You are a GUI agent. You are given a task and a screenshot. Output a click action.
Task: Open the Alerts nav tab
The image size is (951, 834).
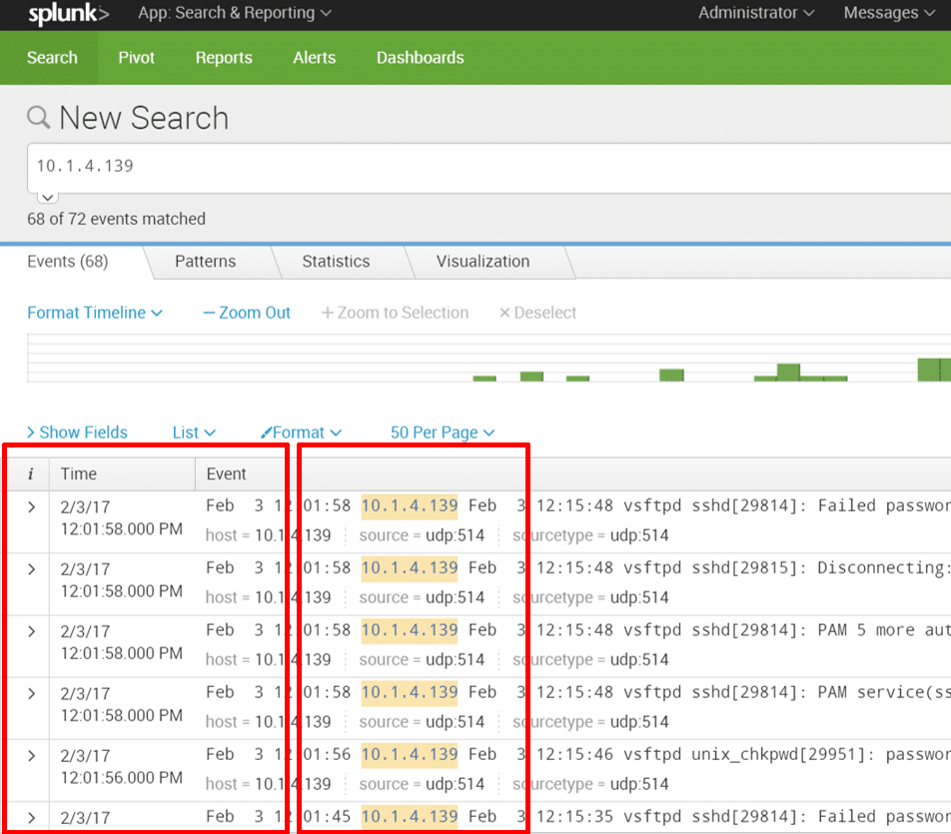pyautogui.click(x=314, y=58)
